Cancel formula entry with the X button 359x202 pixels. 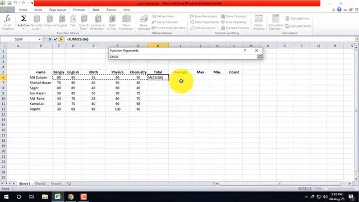(x=50, y=39)
